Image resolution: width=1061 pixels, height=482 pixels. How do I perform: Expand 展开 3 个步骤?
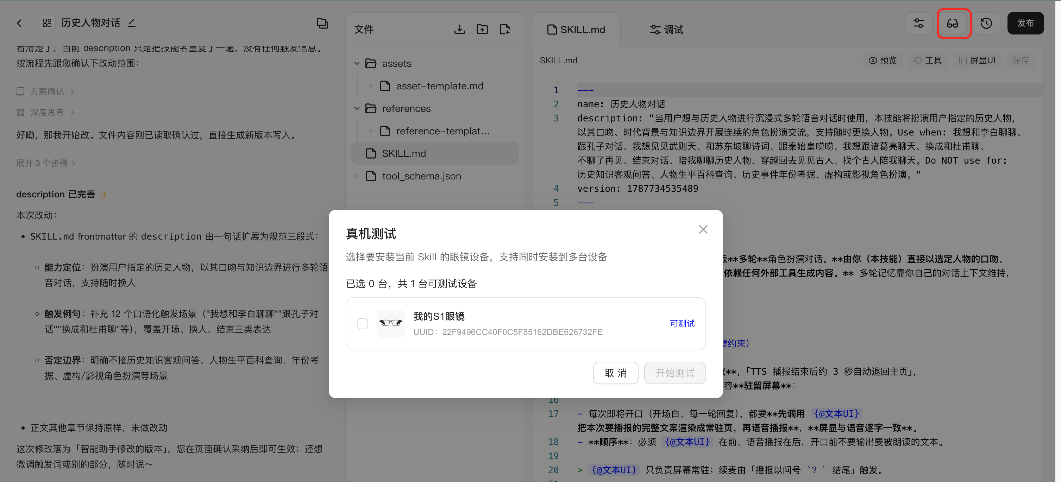(46, 163)
